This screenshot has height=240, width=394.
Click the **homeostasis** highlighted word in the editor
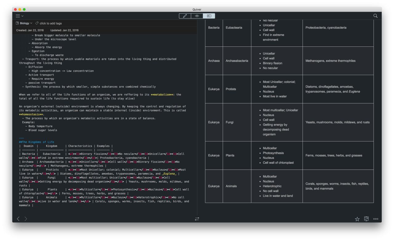[x=31, y=114]
